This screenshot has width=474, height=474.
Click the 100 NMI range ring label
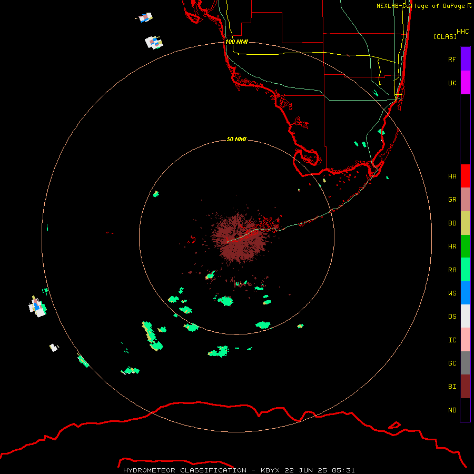pos(236,42)
